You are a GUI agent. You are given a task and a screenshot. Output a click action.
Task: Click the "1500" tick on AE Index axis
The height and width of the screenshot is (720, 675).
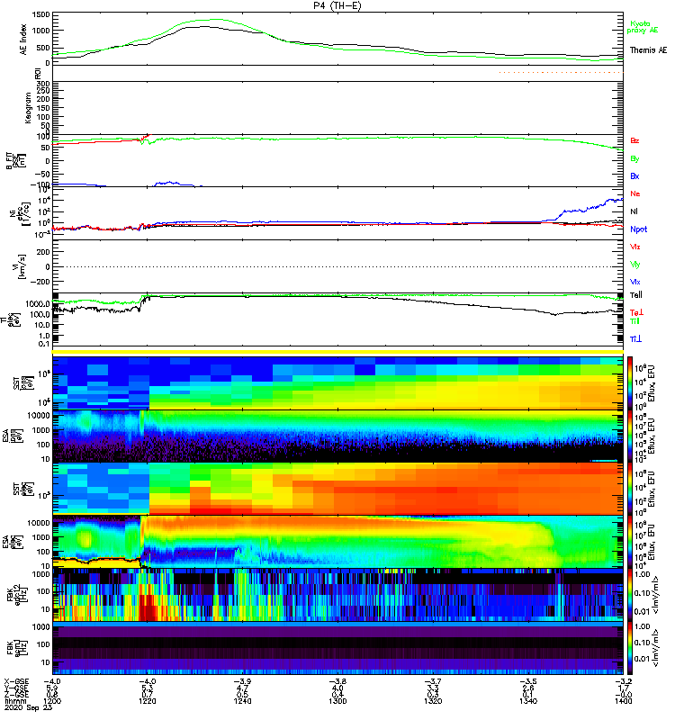(41, 14)
